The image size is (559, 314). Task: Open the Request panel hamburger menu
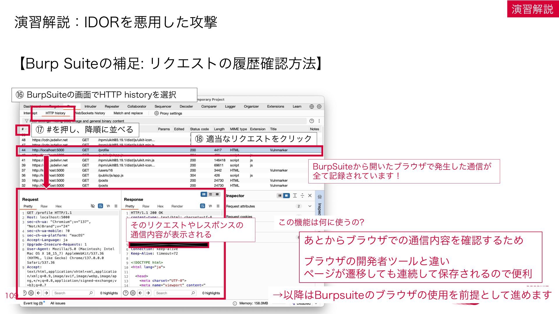pos(116,206)
